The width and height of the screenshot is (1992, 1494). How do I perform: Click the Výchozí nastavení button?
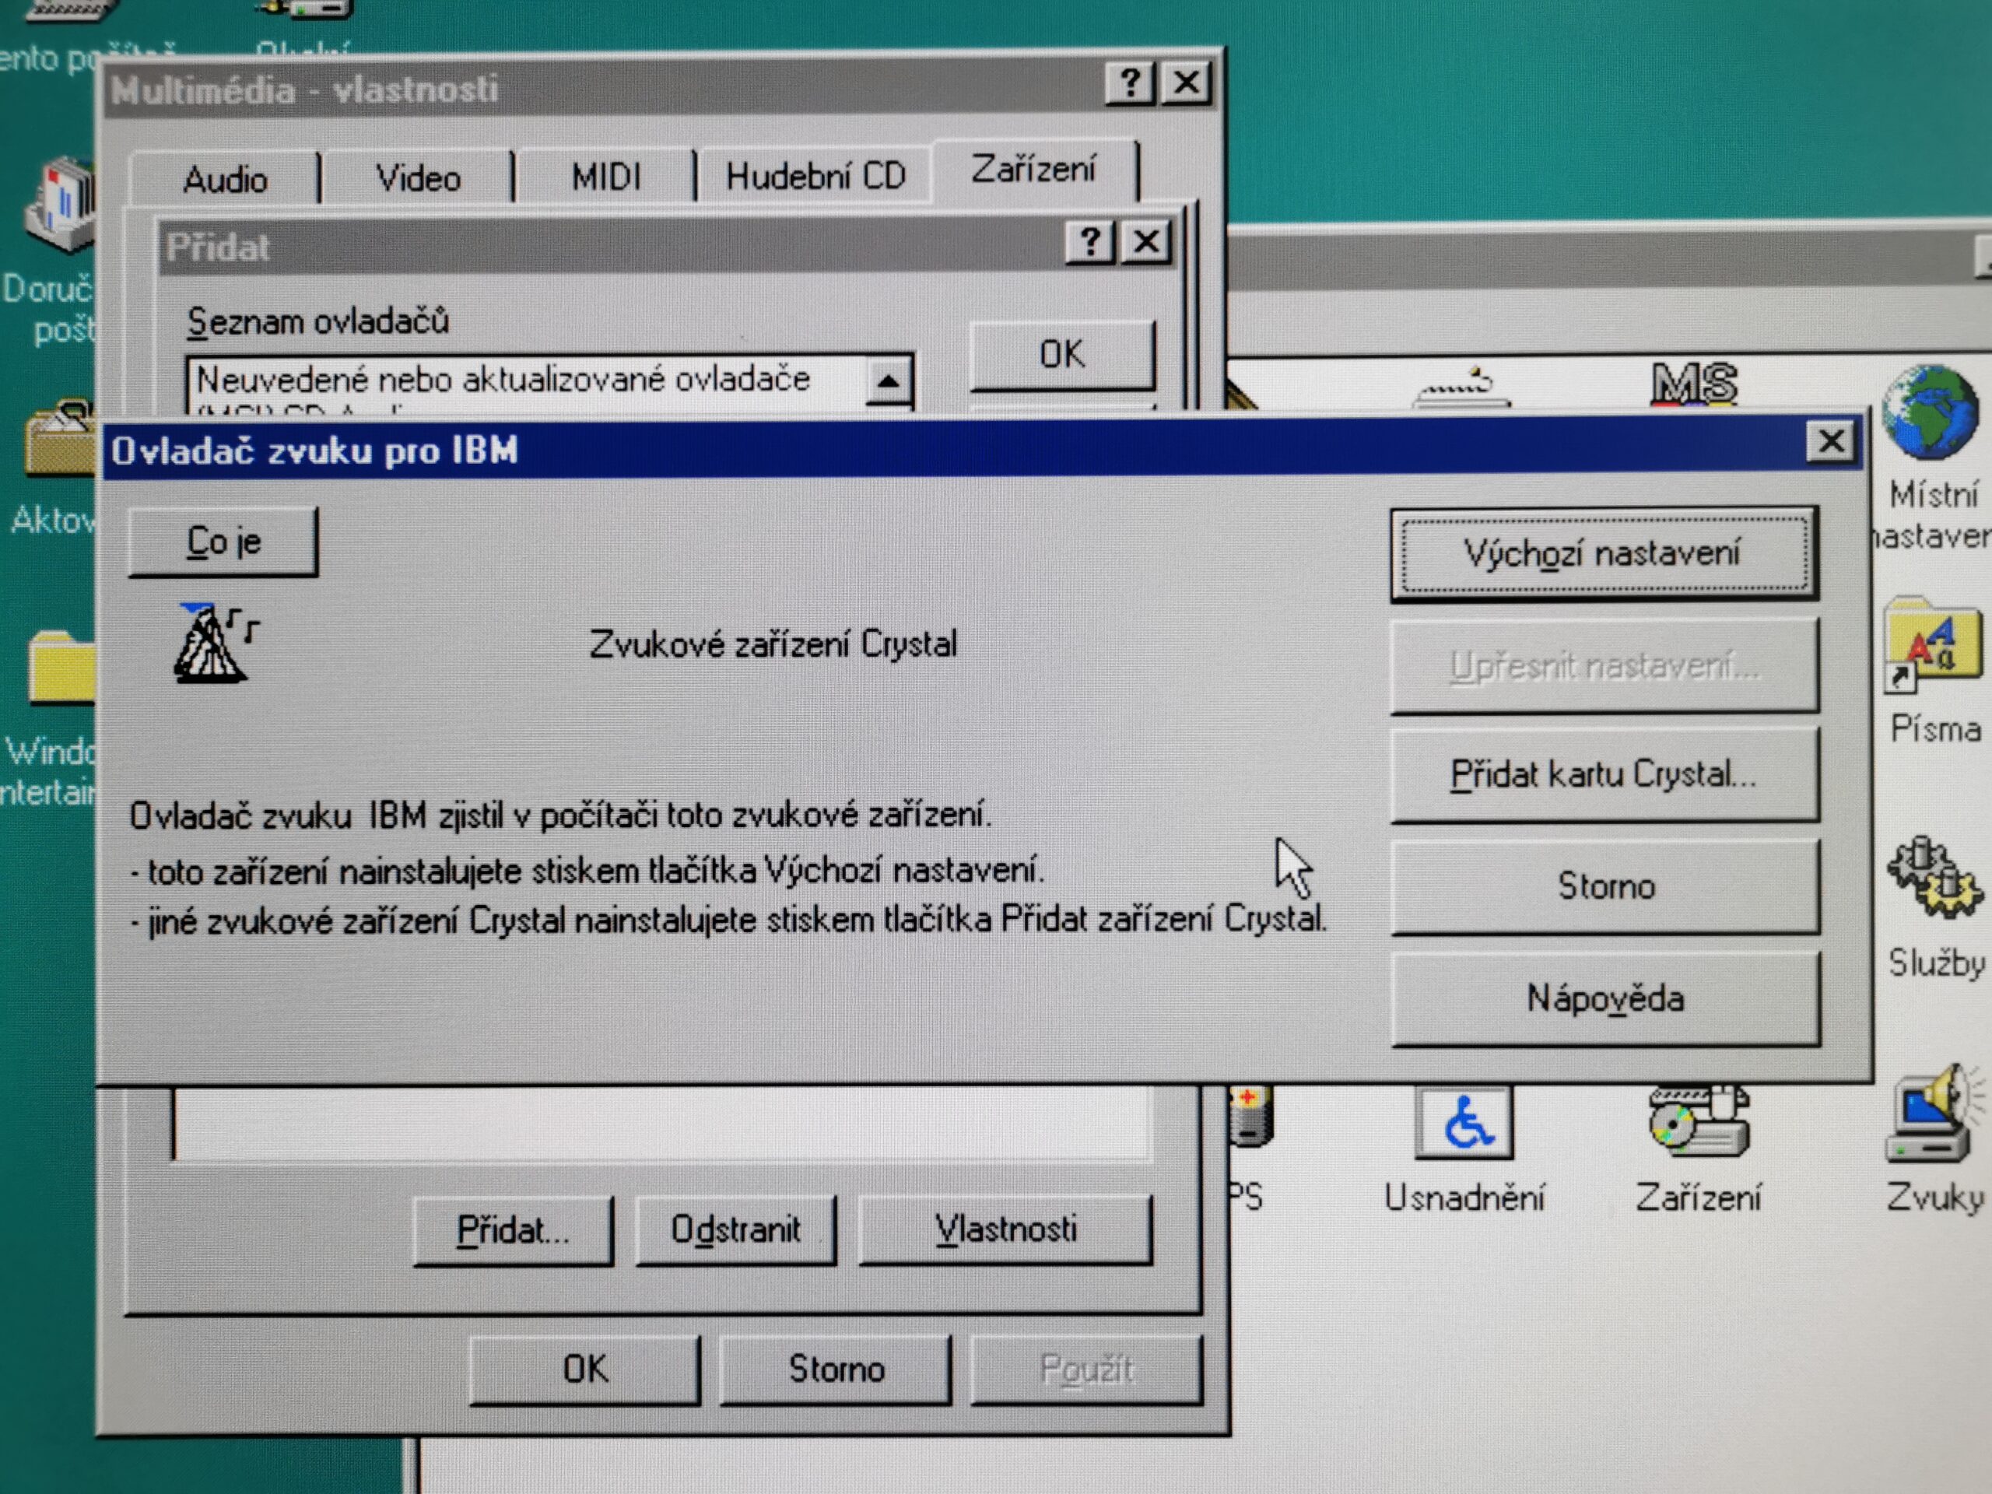(x=1604, y=553)
